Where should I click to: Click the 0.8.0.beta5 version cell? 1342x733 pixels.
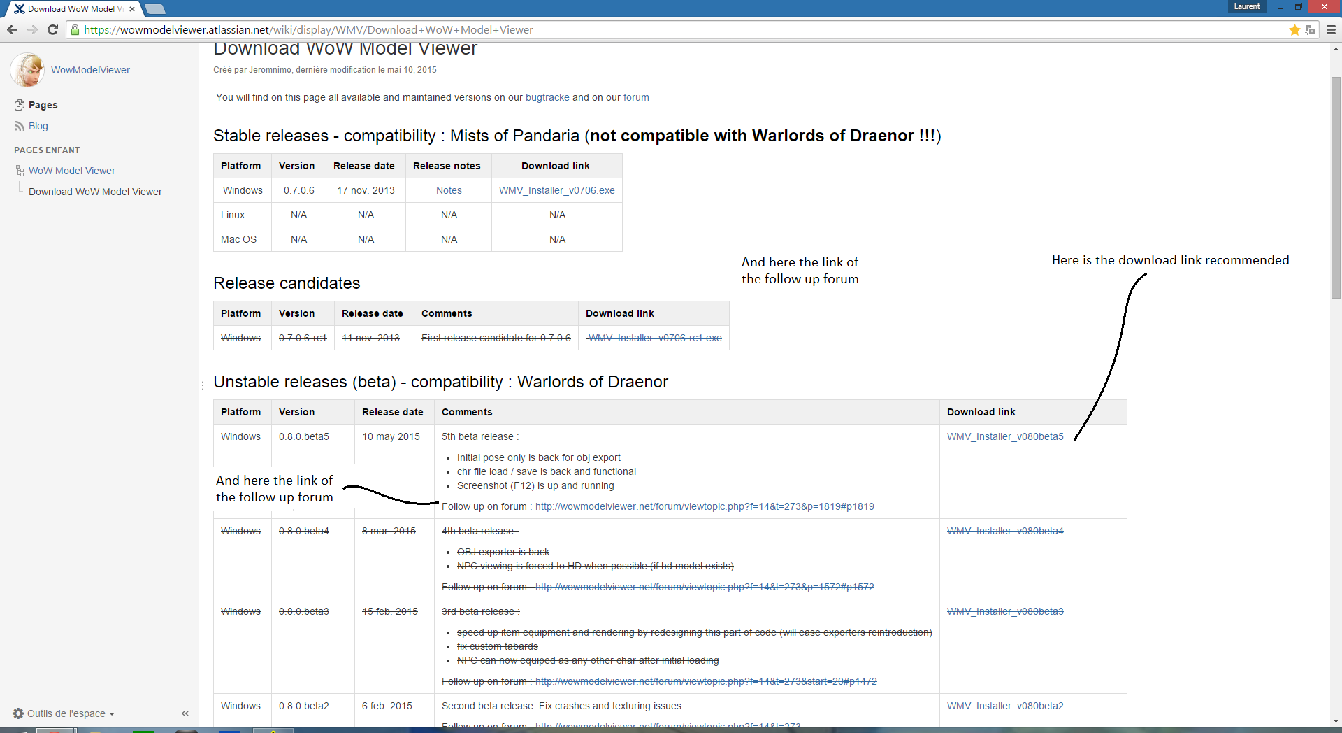point(304,436)
